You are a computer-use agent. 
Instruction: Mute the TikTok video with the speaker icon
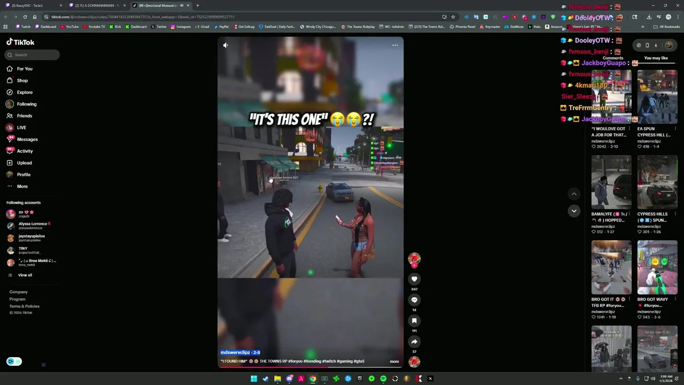click(226, 45)
